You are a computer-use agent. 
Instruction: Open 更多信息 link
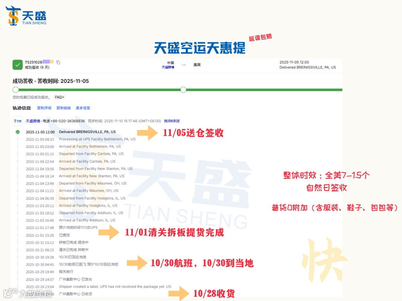(x=83, y=108)
